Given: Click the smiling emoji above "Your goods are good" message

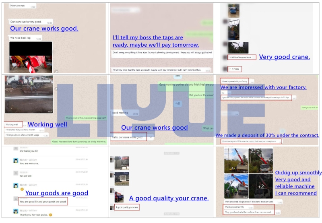Looking at the screenshot, I should (x=22, y=189).
